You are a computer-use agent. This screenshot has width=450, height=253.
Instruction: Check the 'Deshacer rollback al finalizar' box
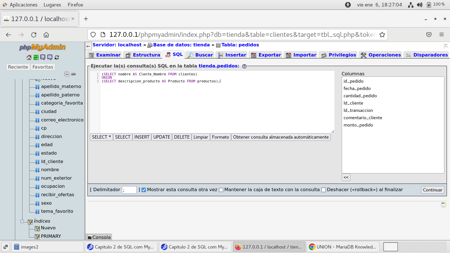[x=323, y=190]
